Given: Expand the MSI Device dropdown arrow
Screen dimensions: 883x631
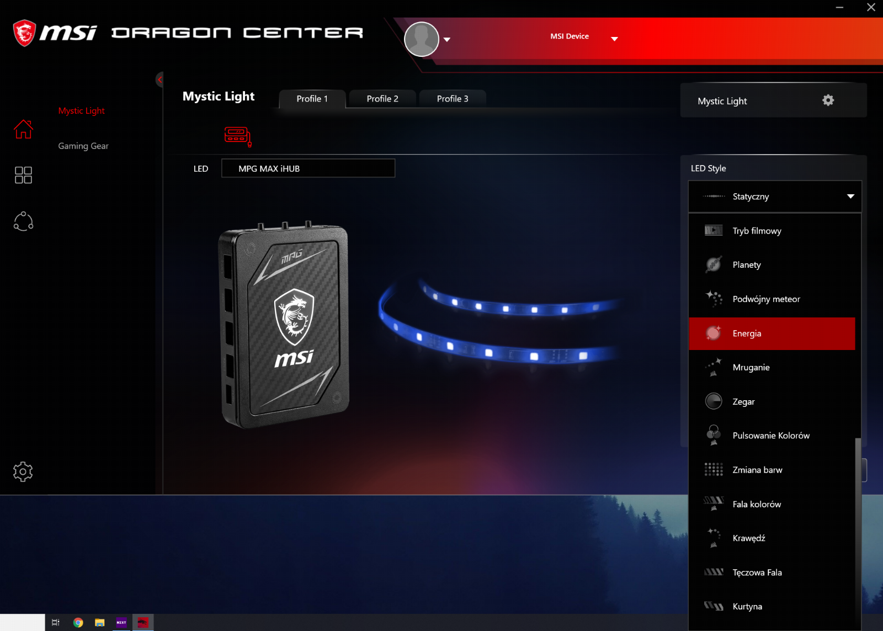Looking at the screenshot, I should click(614, 39).
